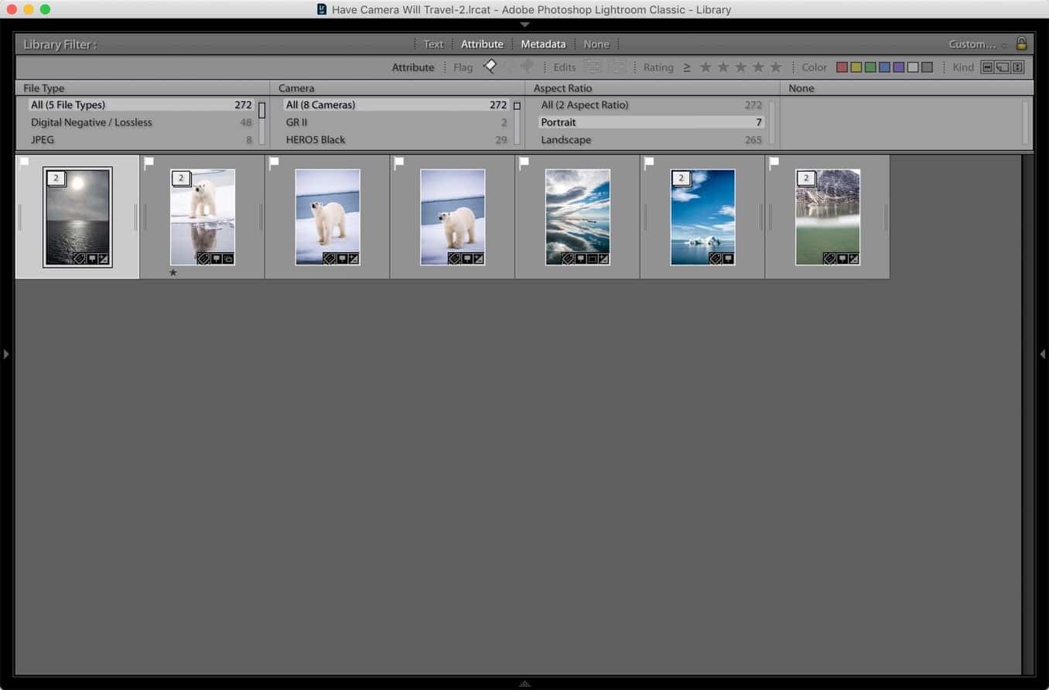This screenshot has height=690, width=1049.
Task: Set rating filter to one star
Action: coord(706,67)
